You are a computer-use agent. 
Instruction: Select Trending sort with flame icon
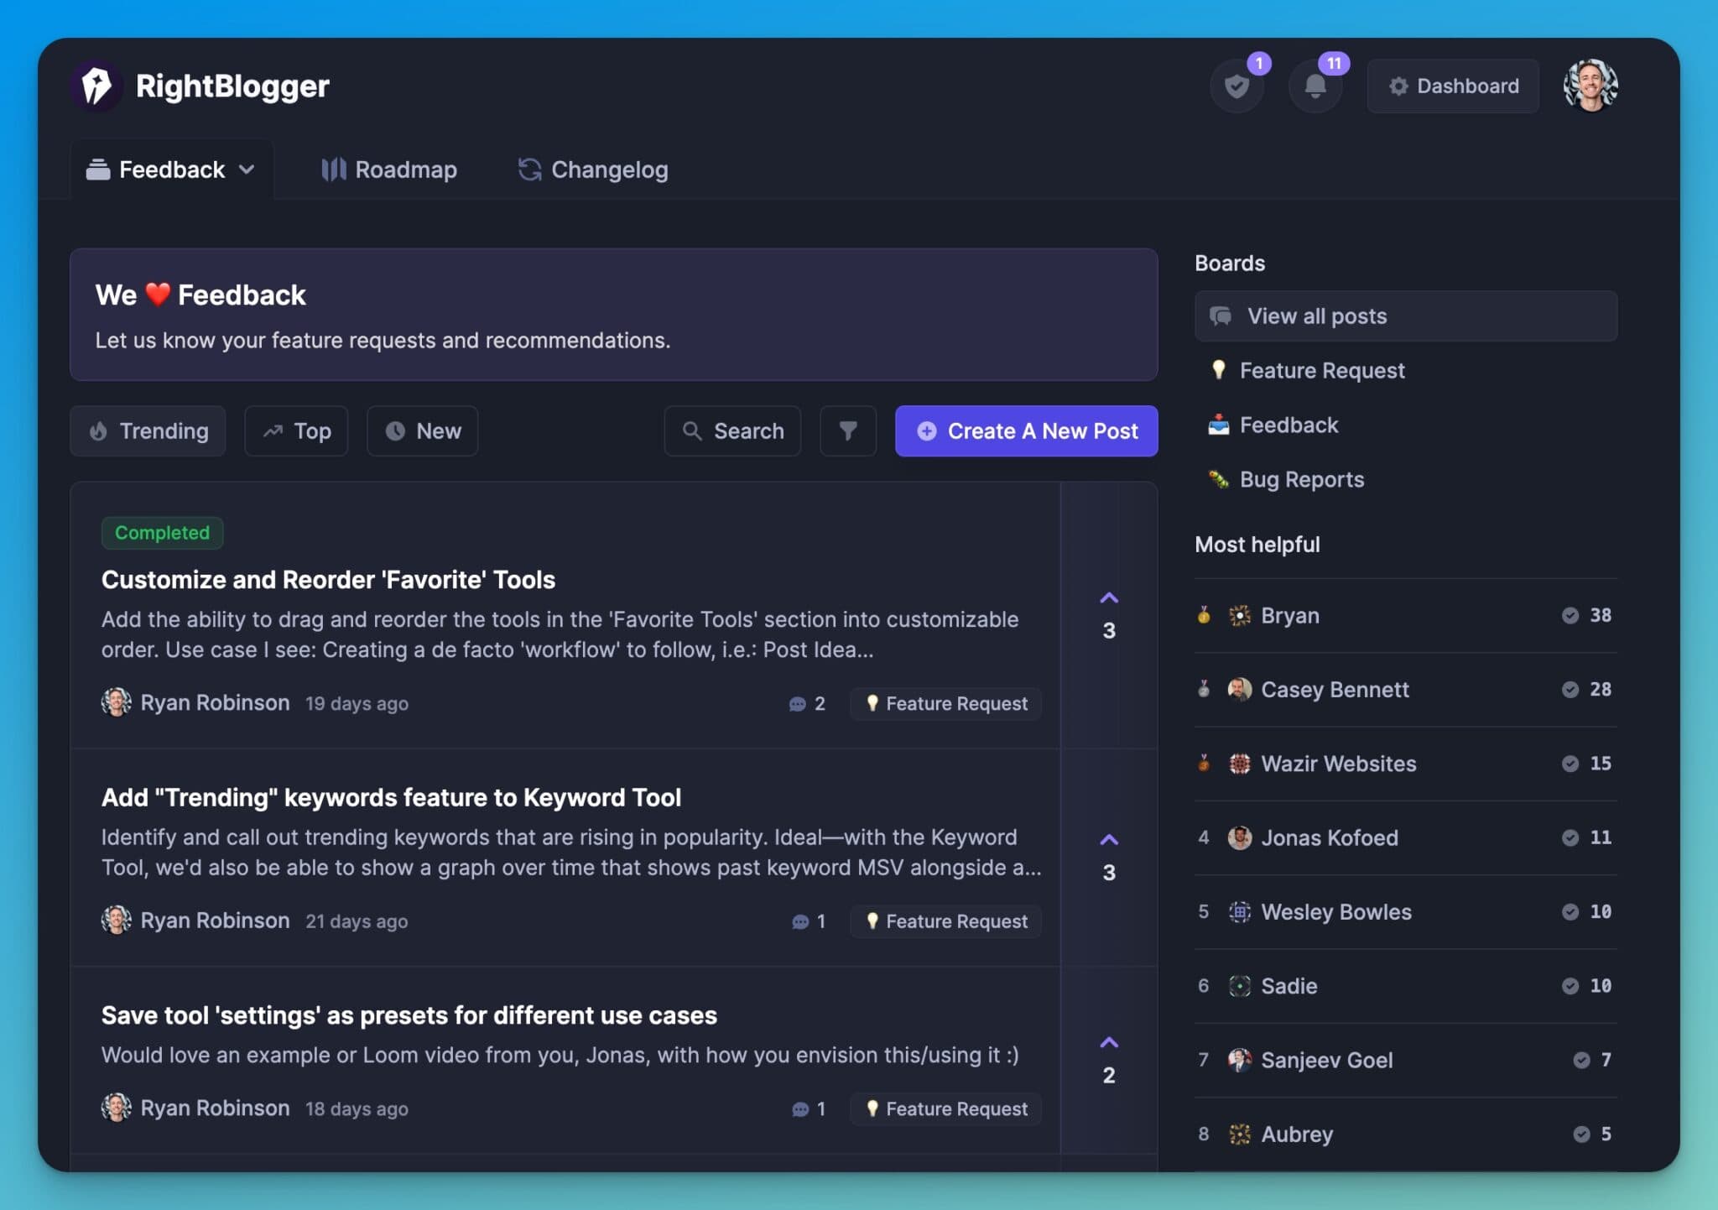(148, 430)
